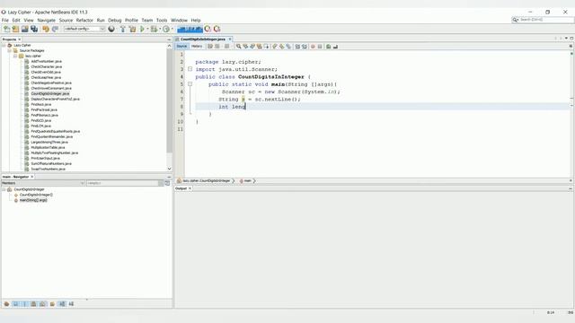Select FindFactorial.java in Projects tree
The width and height of the screenshot is (575, 323).
point(44,109)
